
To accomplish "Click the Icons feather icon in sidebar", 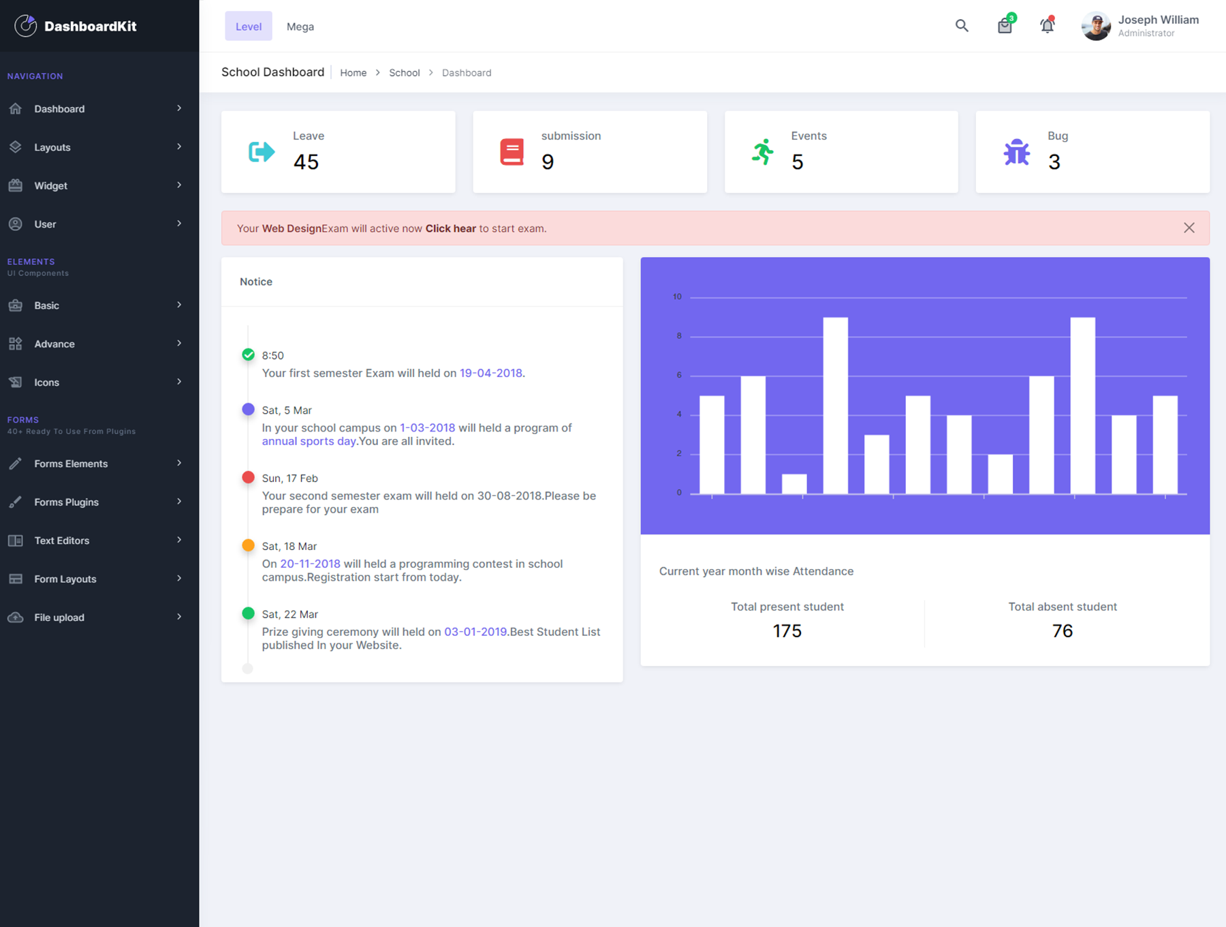I will (x=16, y=382).
